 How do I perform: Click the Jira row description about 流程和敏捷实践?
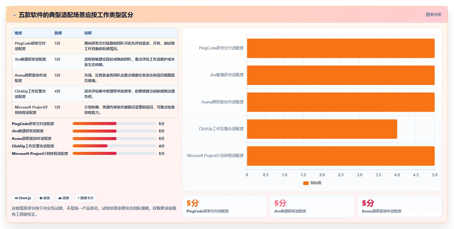coord(130,62)
